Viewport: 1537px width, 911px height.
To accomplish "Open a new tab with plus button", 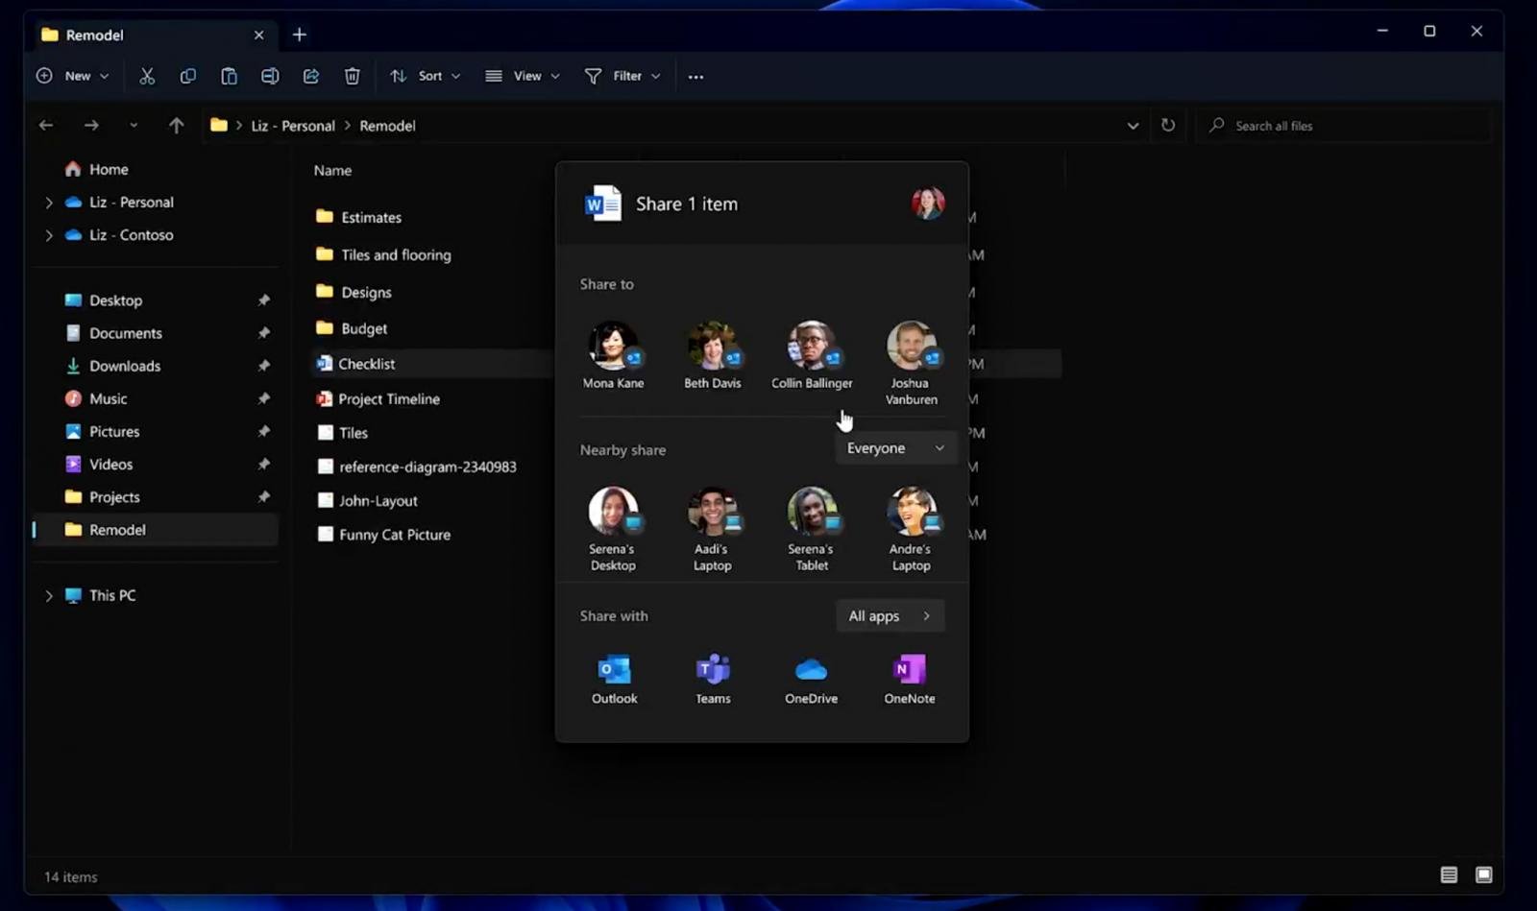I will [300, 35].
